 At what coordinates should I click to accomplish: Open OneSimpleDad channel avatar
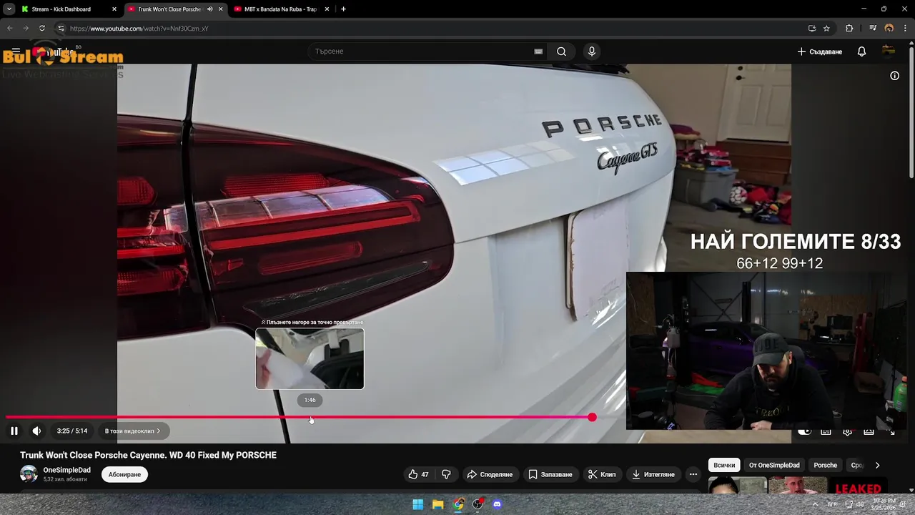pos(29,474)
